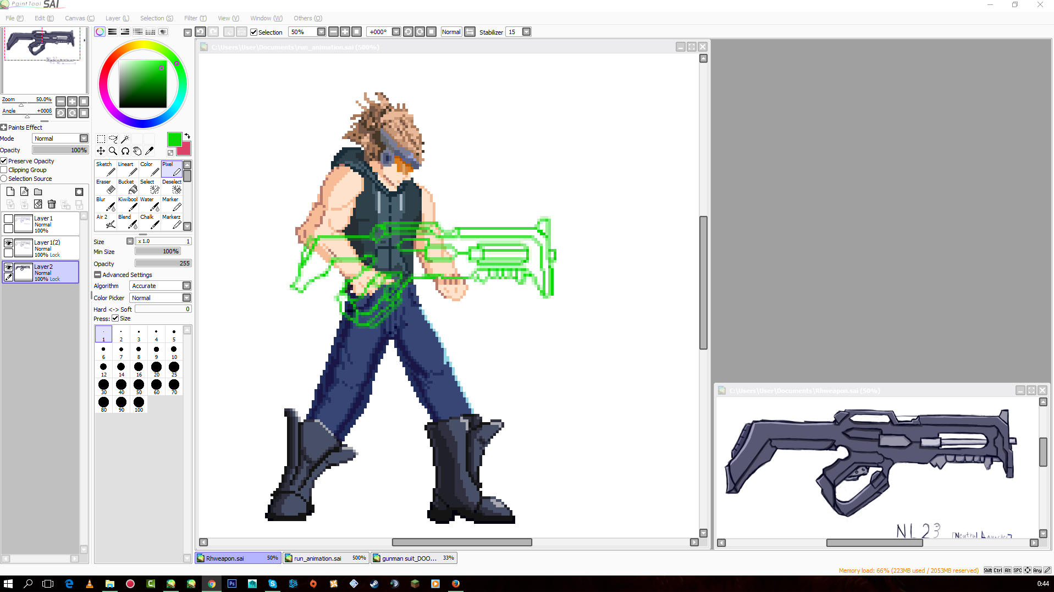1054x592 pixels.
Task: Show the color wheel panel
Action: tap(100, 32)
